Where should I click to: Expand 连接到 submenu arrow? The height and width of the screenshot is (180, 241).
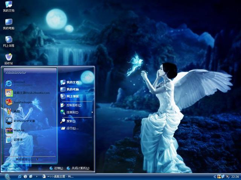92,112
